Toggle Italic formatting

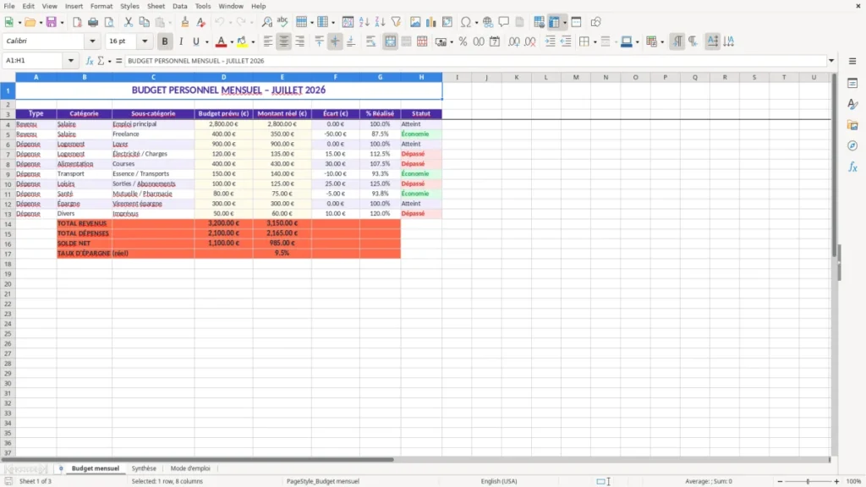click(x=181, y=41)
